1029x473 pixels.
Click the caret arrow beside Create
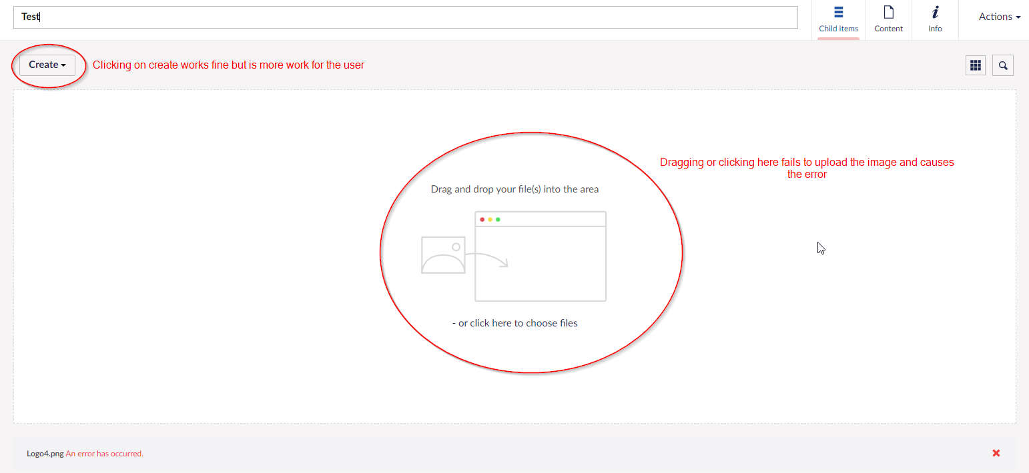[x=63, y=65]
